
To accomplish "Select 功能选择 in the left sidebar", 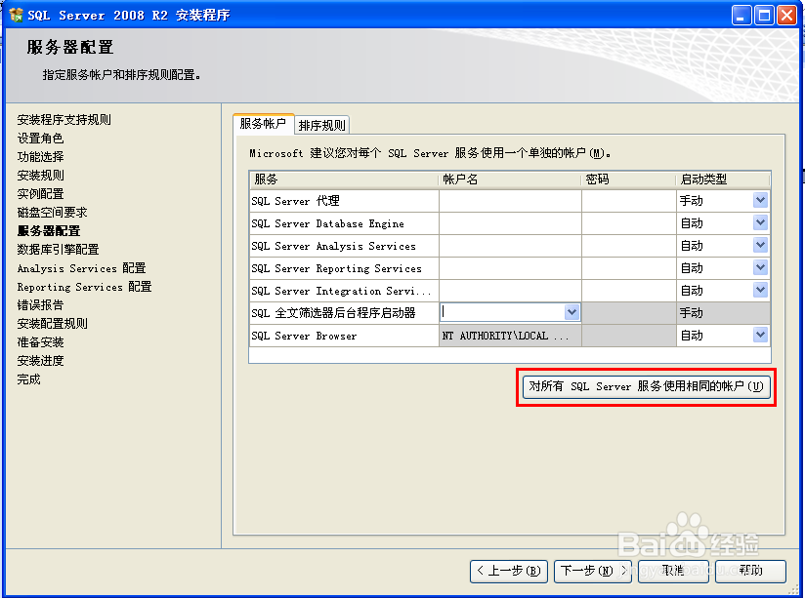I will point(39,159).
